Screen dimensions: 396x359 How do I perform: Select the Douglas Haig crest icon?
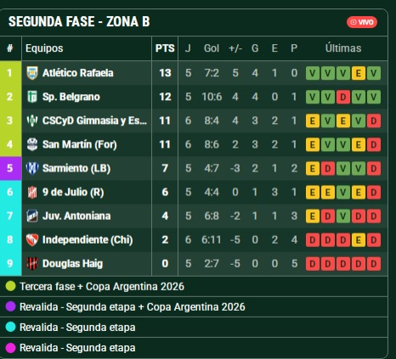click(x=32, y=263)
